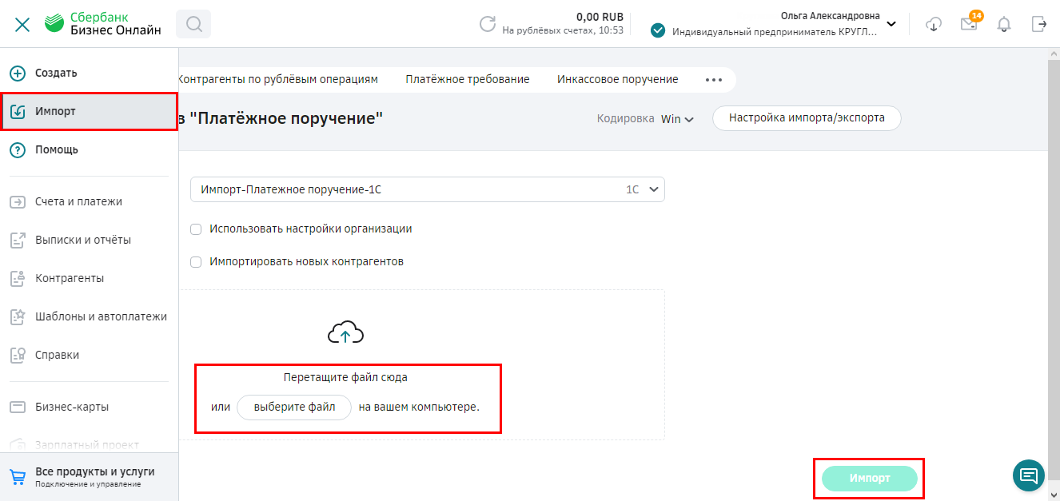Click the search magnifier icon
This screenshot has width=1060, height=501.
click(x=193, y=24)
